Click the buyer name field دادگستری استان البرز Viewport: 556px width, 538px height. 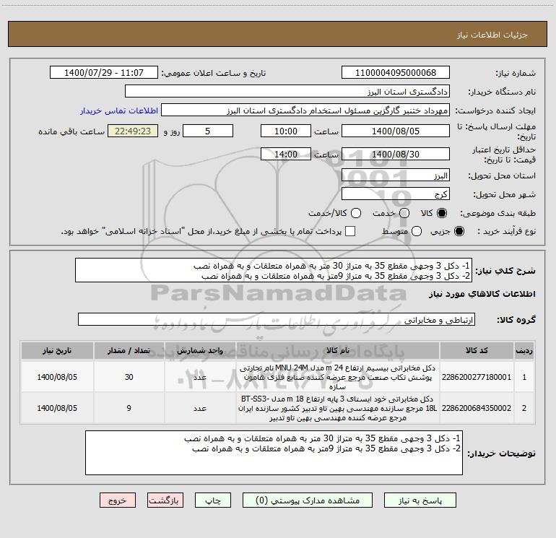pos(287,91)
